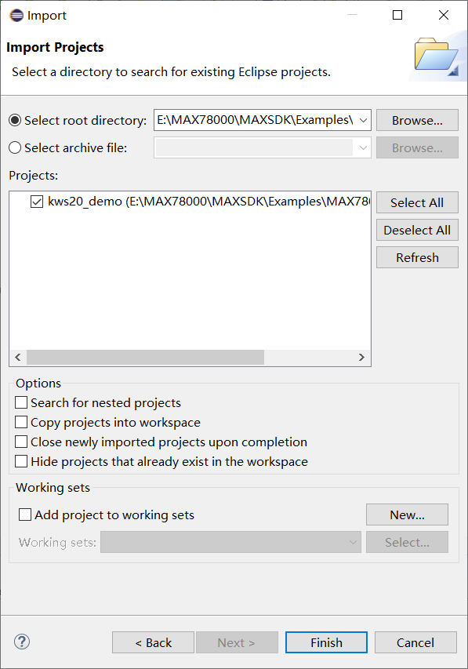The image size is (468, 669).
Task: Click the right scroll arrow under Projects list
Action: (361, 357)
